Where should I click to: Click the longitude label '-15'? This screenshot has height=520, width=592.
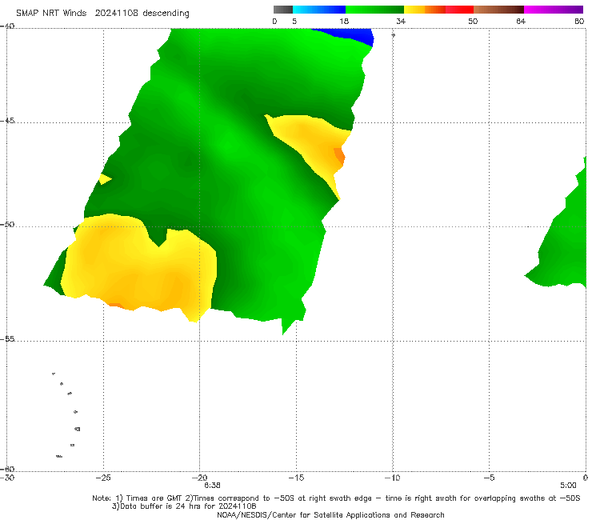click(x=296, y=478)
